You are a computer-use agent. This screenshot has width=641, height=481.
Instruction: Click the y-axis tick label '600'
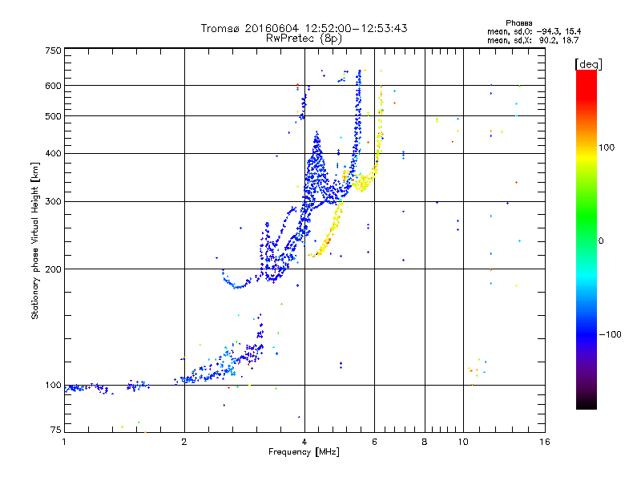coord(53,86)
